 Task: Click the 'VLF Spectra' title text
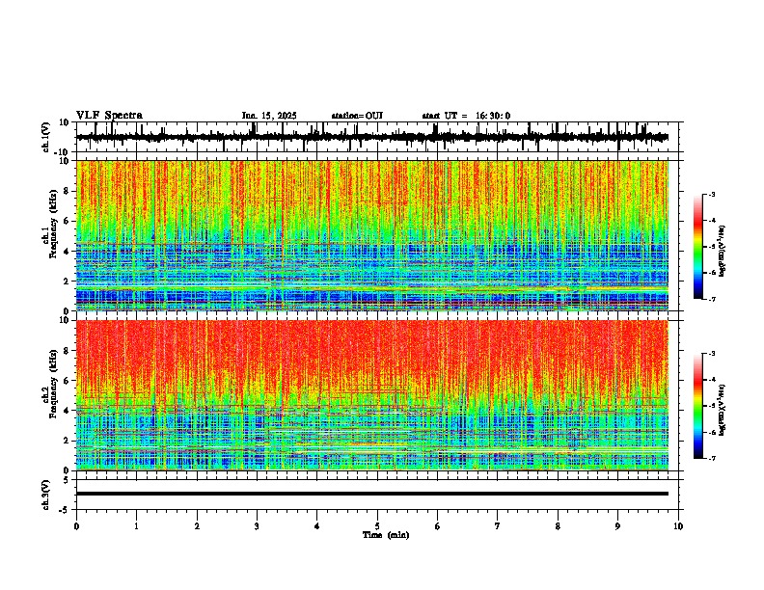coord(109,116)
